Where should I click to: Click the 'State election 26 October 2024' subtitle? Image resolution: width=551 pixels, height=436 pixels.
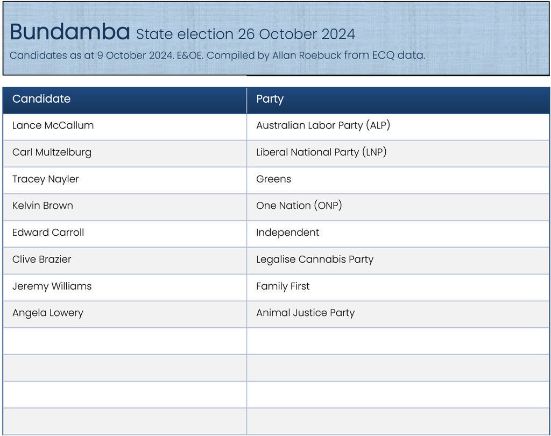(245, 34)
